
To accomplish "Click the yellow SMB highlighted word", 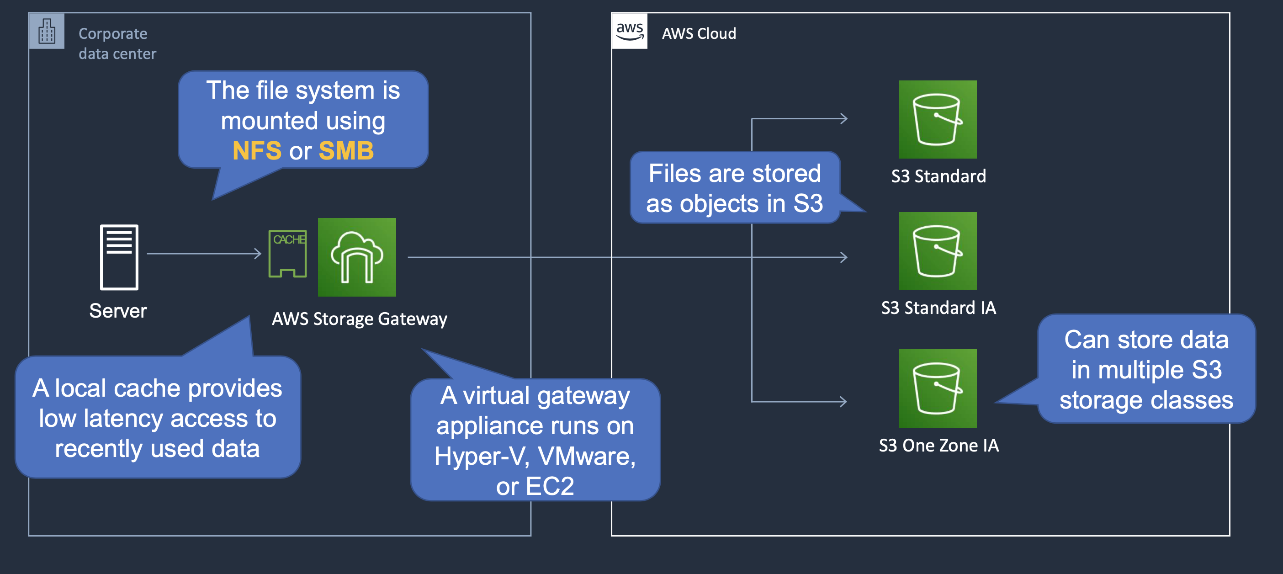I will (346, 150).
